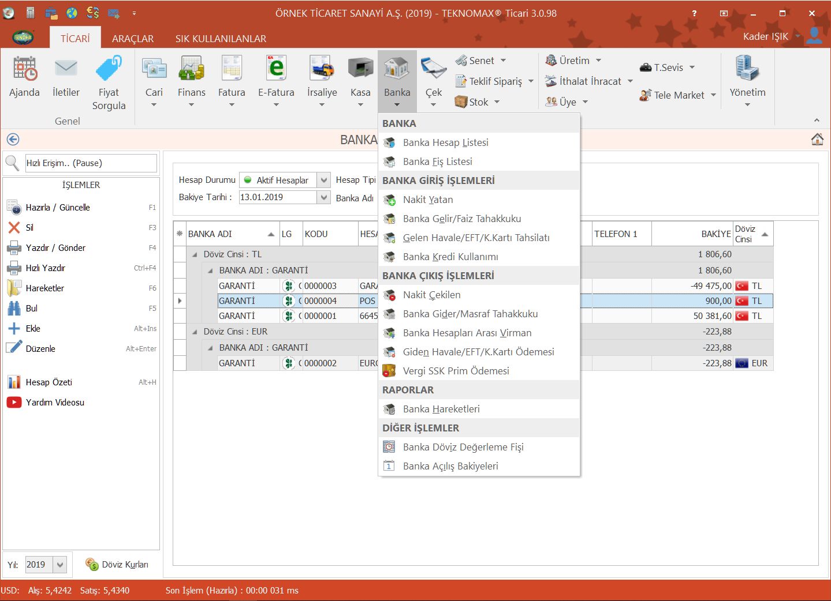
Task: Open the Yıl year dropdown
Action: tap(60, 565)
